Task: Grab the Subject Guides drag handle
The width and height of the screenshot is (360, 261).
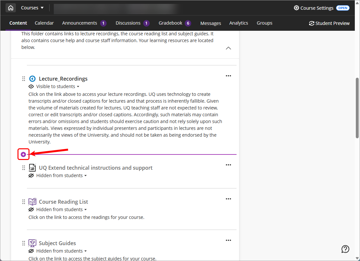Action: pos(23,243)
